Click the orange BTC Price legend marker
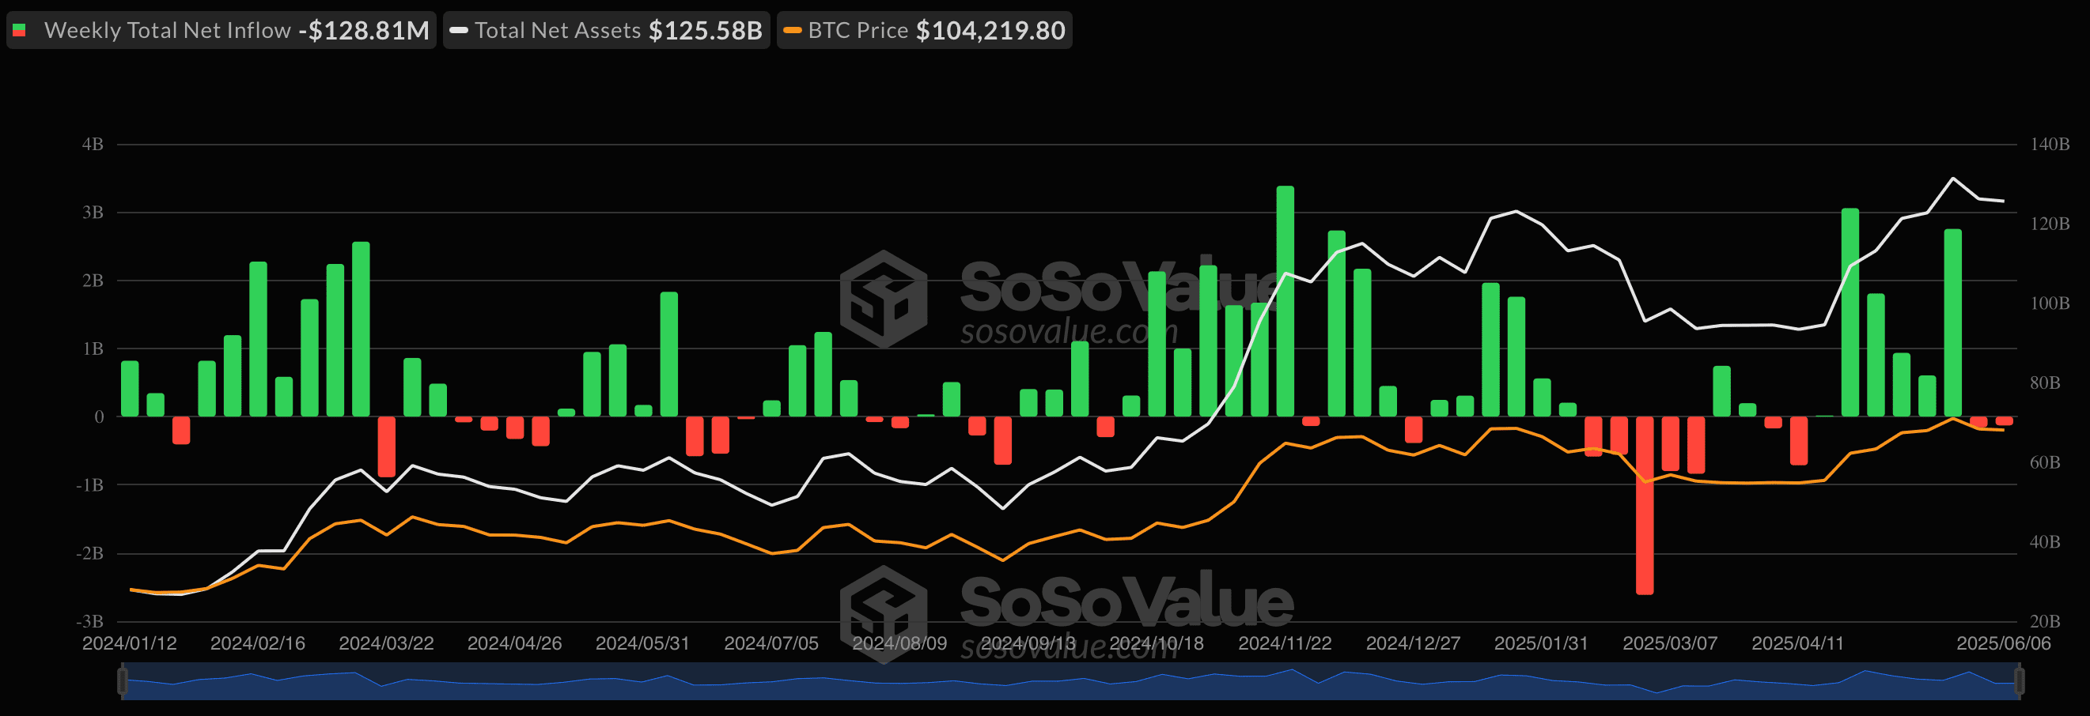 tap(793, 31)
